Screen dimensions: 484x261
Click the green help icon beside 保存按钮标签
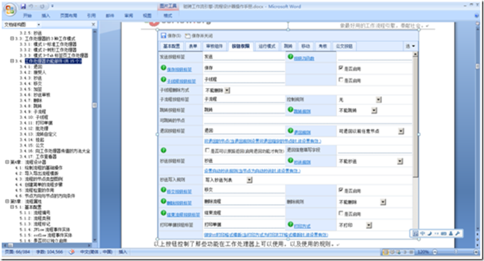click(x=164, y=68)
